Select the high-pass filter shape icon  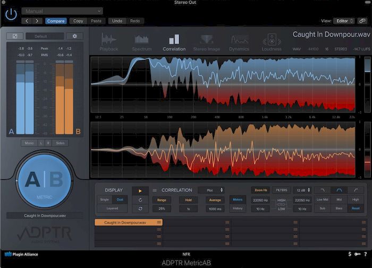coord(356,190)
